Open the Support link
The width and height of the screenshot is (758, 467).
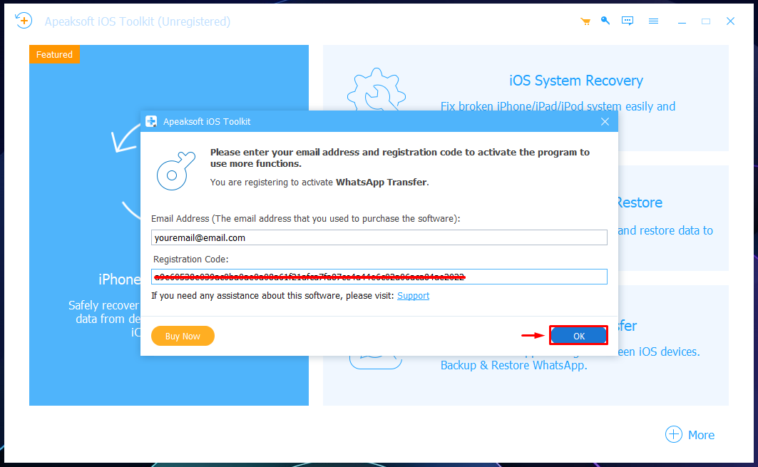(x=414, y=295)
